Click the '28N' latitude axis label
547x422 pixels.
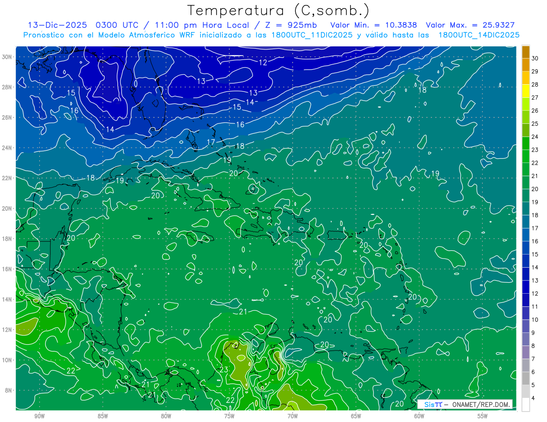click(7, 87)
